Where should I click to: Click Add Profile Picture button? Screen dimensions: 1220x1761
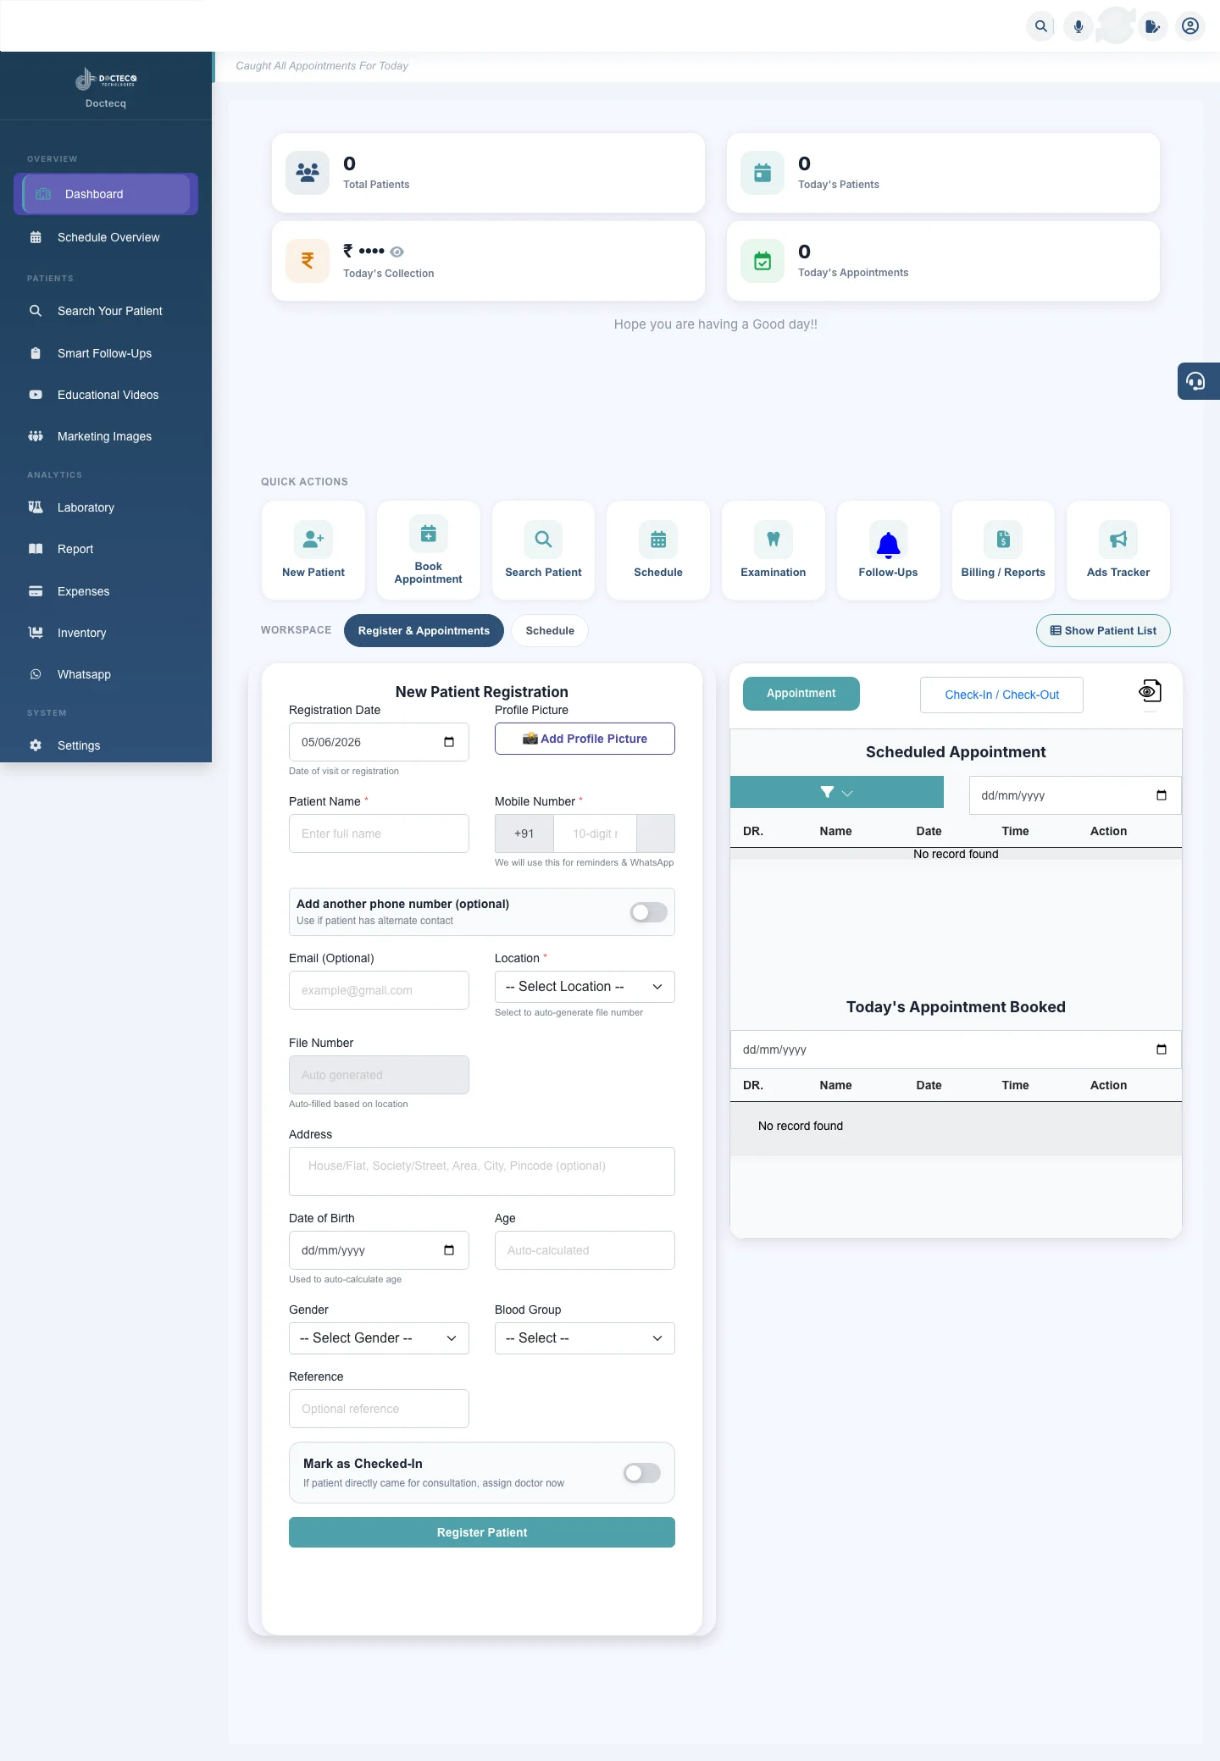click(x=585, y=739)
